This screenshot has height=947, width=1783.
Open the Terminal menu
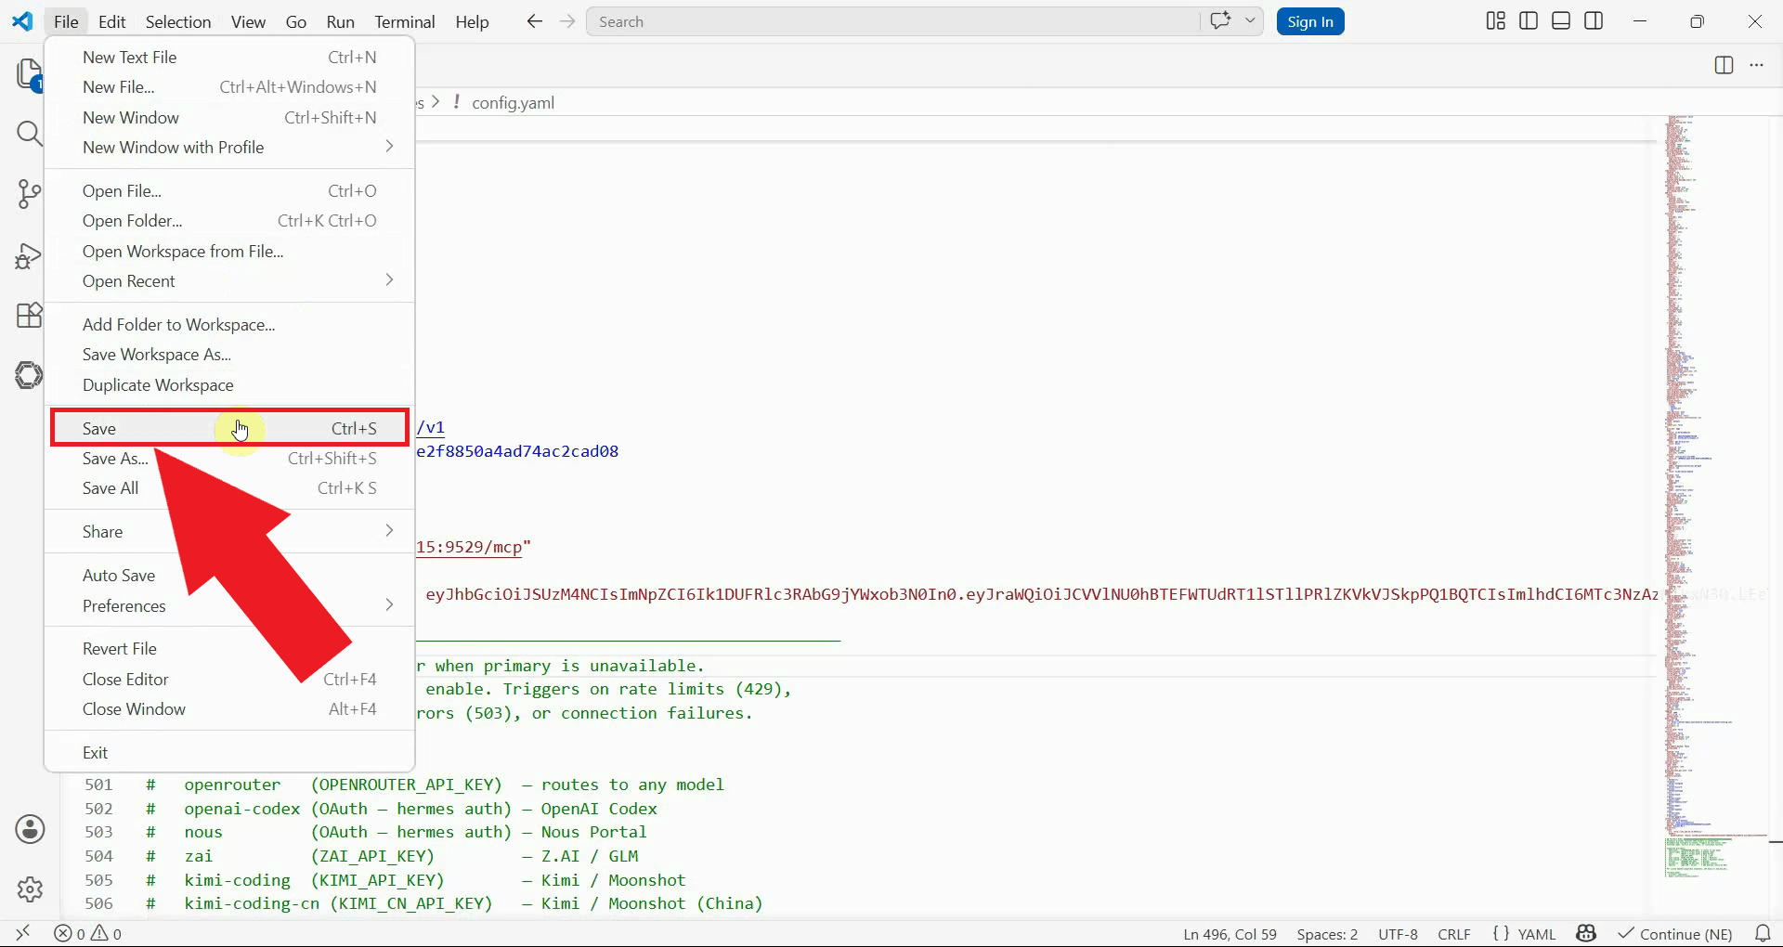pos(405,21)
